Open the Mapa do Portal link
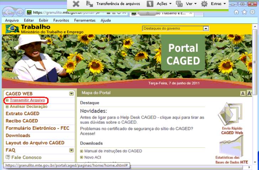This screenshot has height=170, width=259. pos(96,93)
